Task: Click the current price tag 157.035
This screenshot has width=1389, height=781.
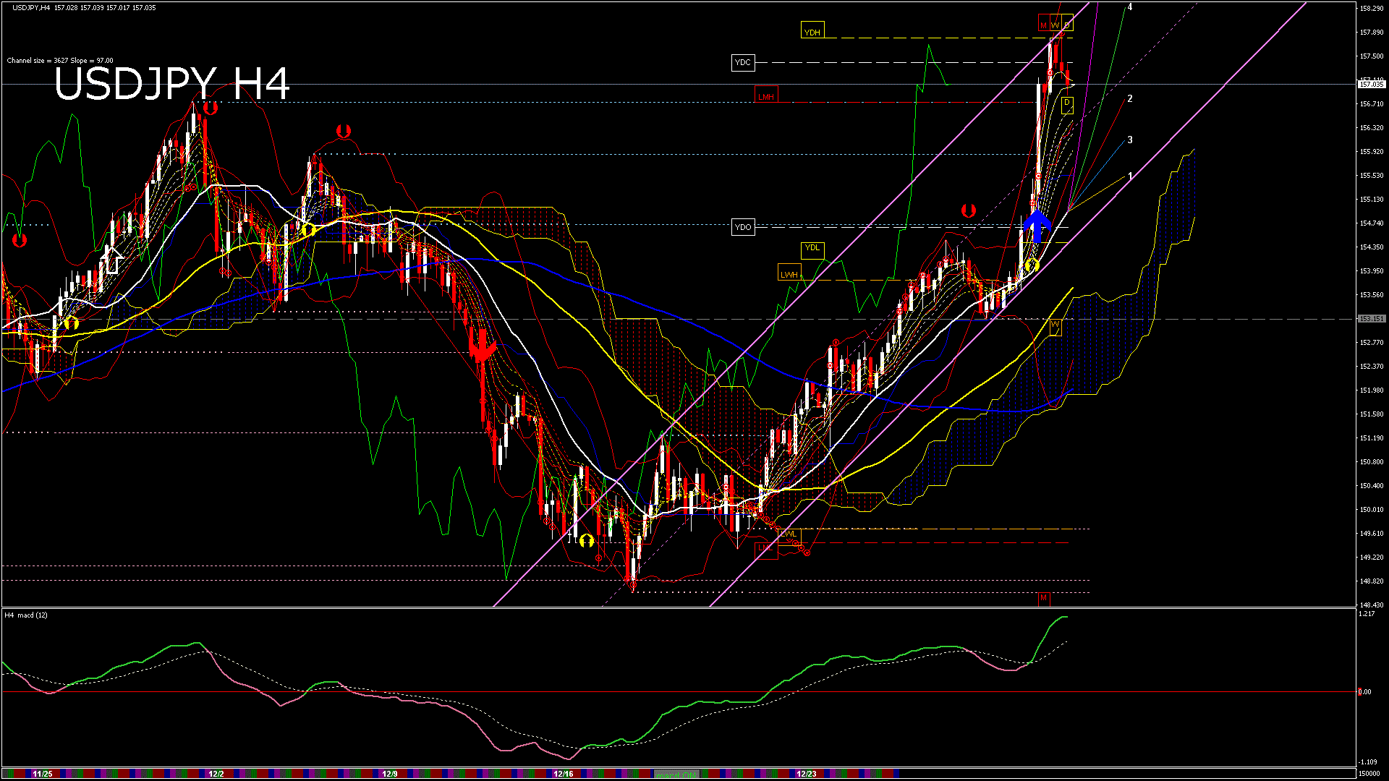Action: (x=1371, y=85)
